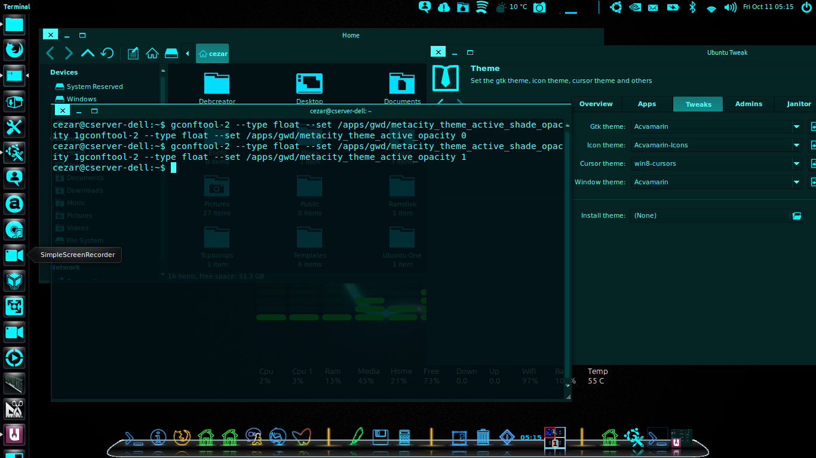This screenshot has width=816, height=458.
Task: Go back in the Home file manager
Action: point(50,53)
